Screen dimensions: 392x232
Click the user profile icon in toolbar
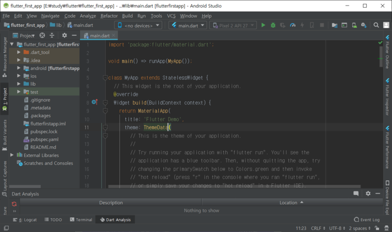pyautogui.click(x=386, y=25)
